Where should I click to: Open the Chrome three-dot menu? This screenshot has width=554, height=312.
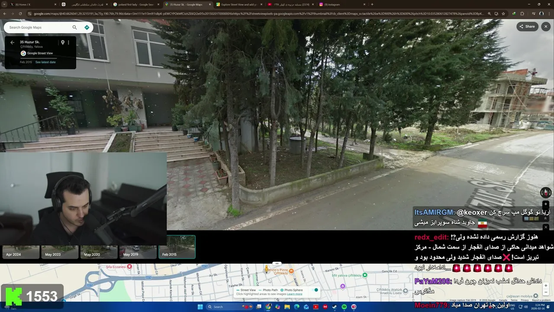[549, 13]
